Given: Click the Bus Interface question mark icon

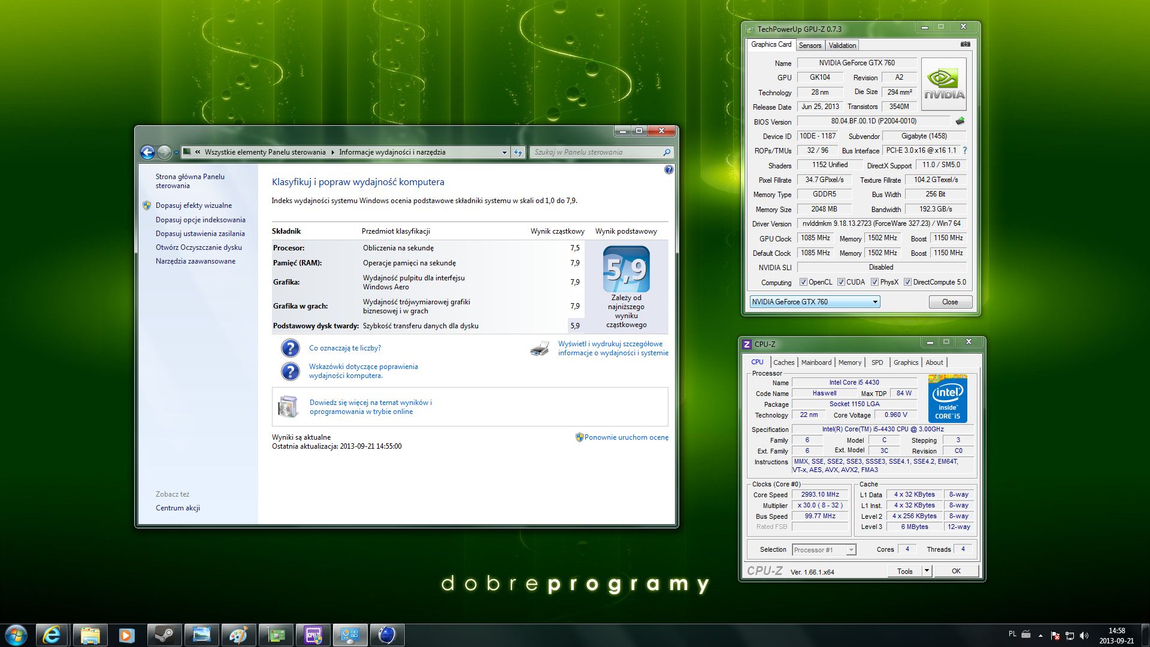Looking at the screenshot, I should (965, 150).
